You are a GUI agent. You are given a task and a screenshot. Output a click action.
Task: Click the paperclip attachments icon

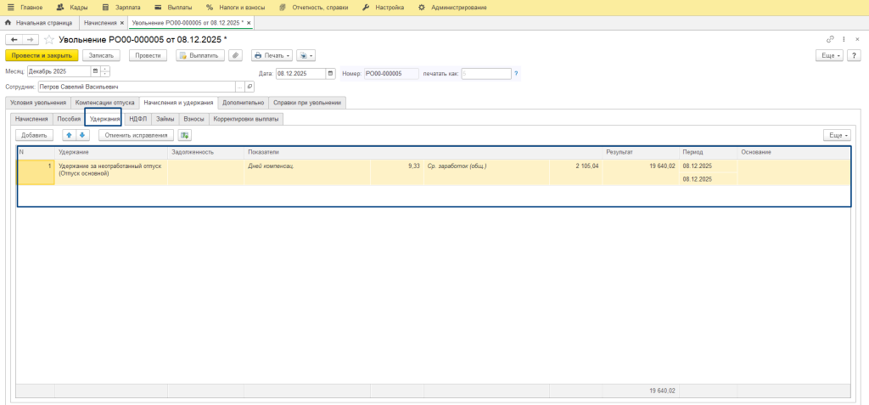[x=236, y=55]
